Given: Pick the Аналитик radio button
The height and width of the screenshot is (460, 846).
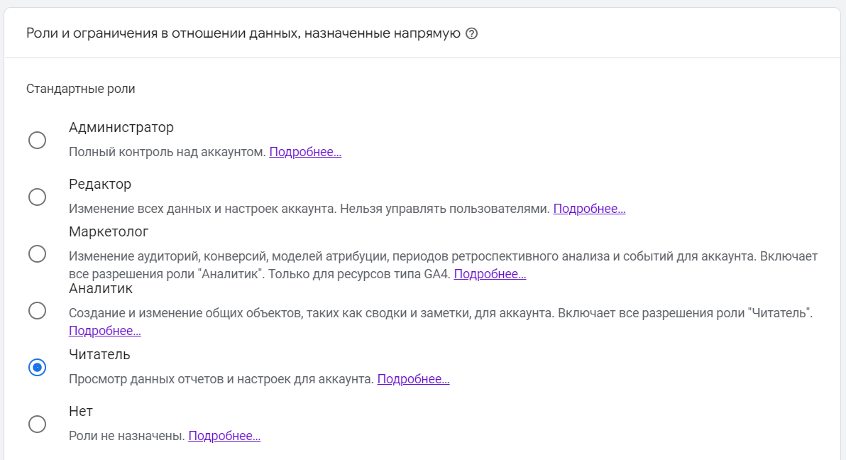Looking at the screenshot, I should point(37,310).
